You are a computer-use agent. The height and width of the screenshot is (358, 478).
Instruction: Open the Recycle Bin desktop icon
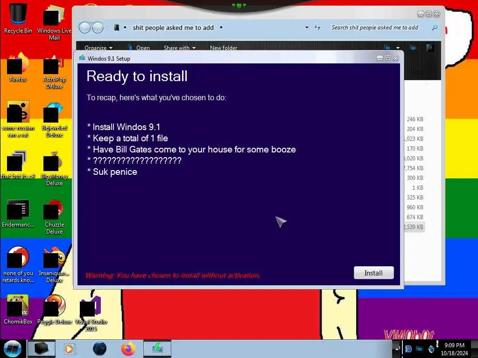click(18, 18)
